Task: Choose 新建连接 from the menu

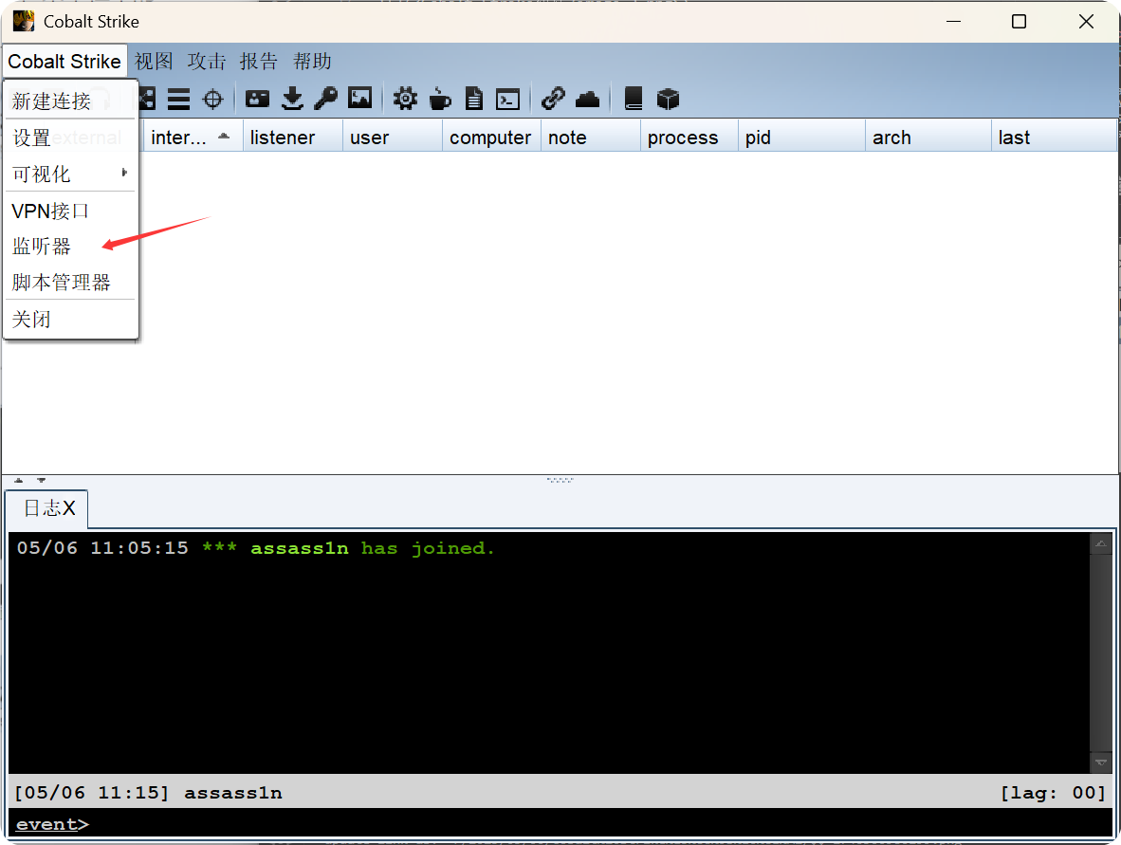Action: point(71,101)
